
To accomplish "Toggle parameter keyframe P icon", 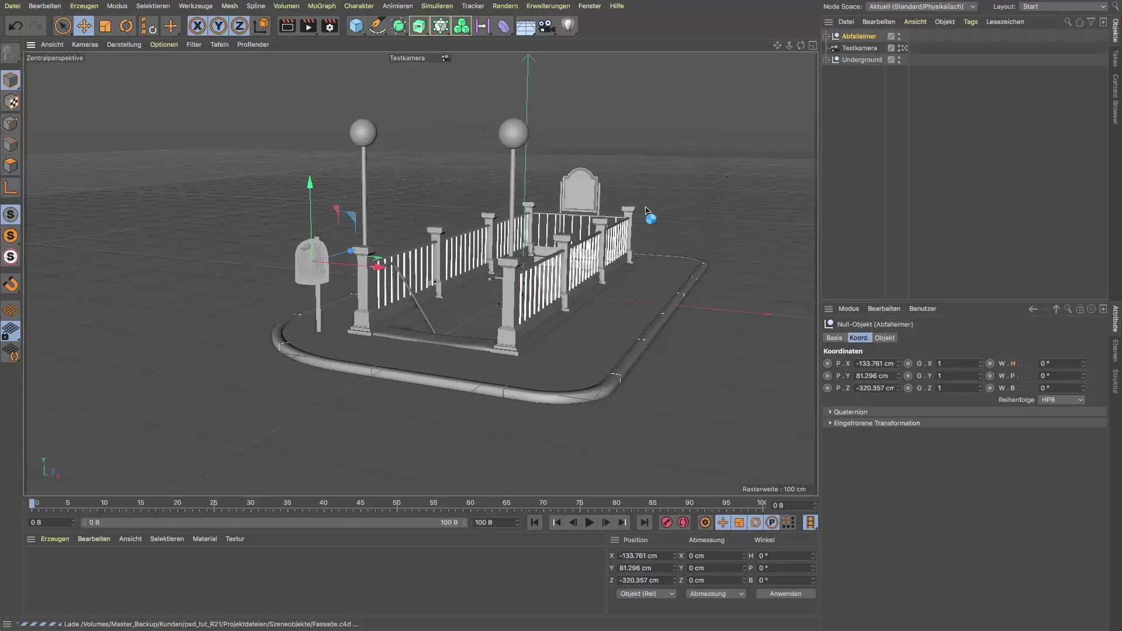I will pos(772,522).
